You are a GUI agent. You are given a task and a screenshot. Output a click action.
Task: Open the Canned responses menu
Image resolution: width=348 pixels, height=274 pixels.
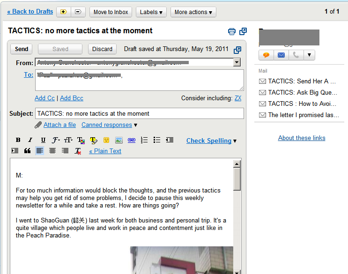109,125
